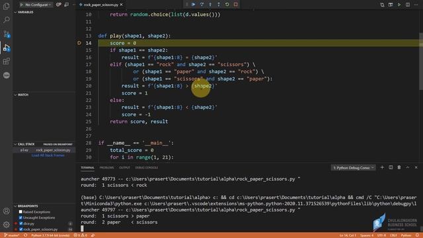Click the second icon in the editor title bar

pos(391,5)
